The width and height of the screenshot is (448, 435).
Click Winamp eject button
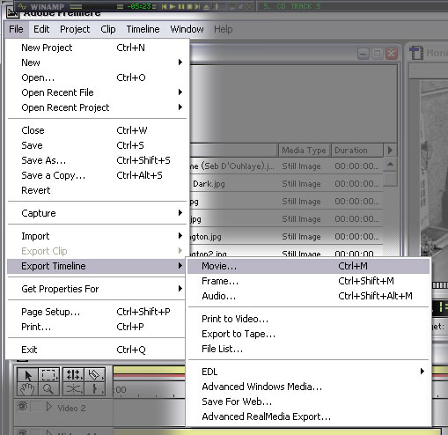click(x=206, y=6)
